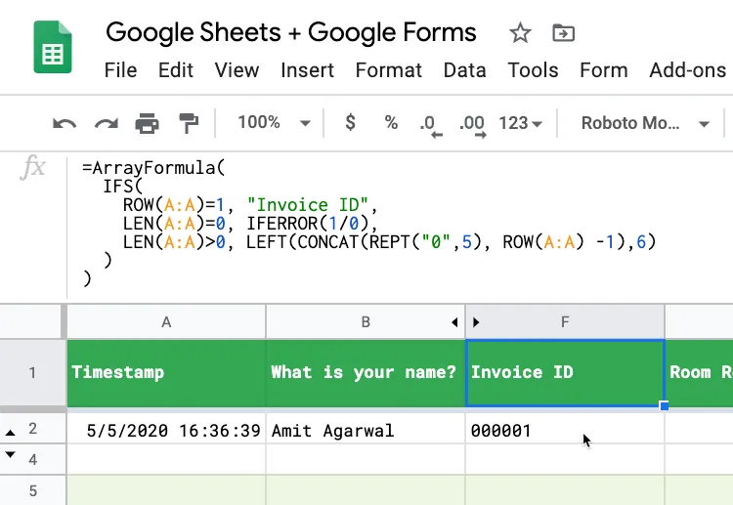Click the select-all corner box

(x=30, y=321)
